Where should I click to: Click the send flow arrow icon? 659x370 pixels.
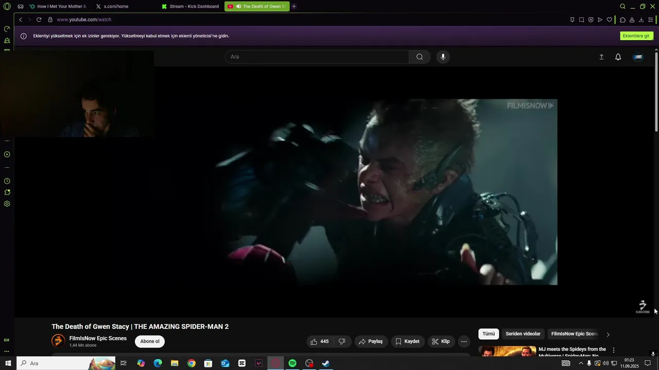click(x=600, y=20)
